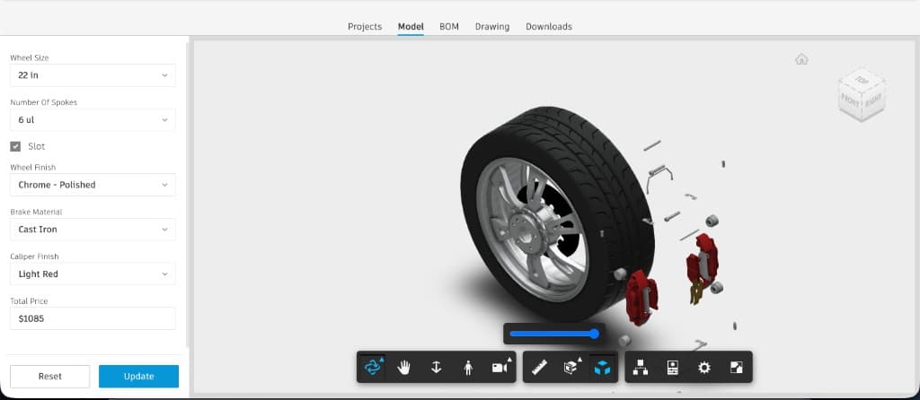Select the Pan hand tool

click(x=404, y=367)
